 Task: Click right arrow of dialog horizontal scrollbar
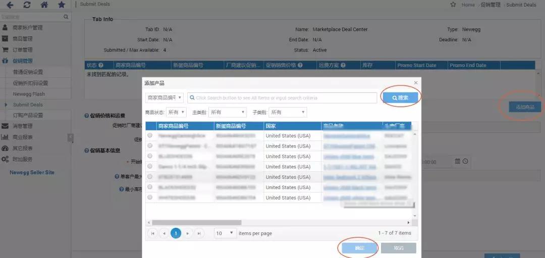coord(408,222)
